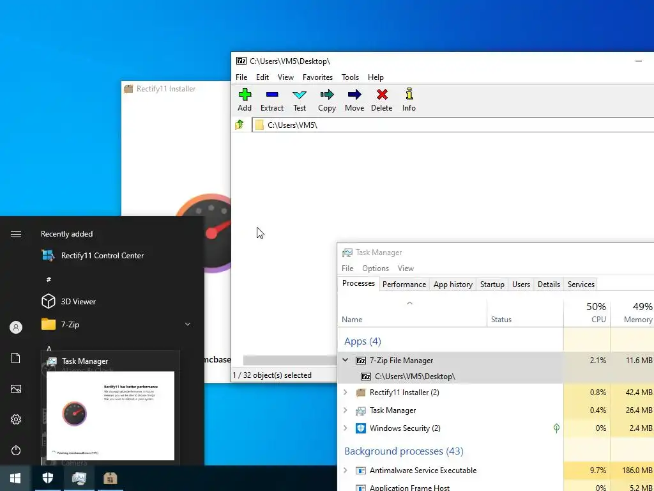The height and width of the screenshot is (491, 654).
Task: Open Rectify11 Control Center from Start menu
Action: [x=102, y=256]
